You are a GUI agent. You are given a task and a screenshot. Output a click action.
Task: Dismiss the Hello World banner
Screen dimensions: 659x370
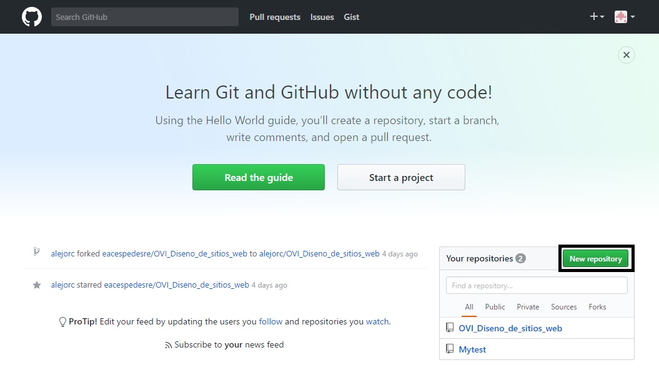627,55
